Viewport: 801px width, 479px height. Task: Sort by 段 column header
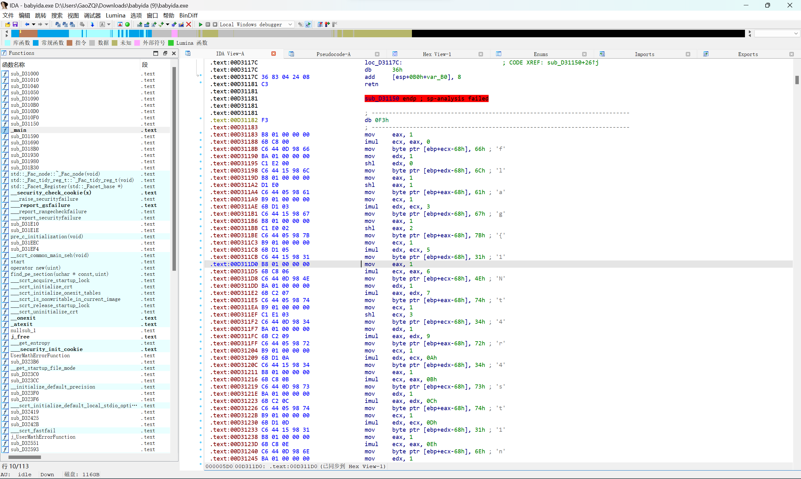coord(156,64)
